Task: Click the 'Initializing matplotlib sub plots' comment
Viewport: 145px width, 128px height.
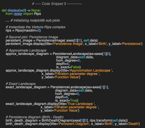Action: 35,21
